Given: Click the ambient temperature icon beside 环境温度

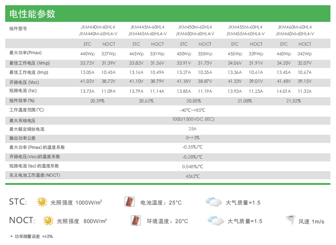Looking at the screenshot, I should [136, 220].
